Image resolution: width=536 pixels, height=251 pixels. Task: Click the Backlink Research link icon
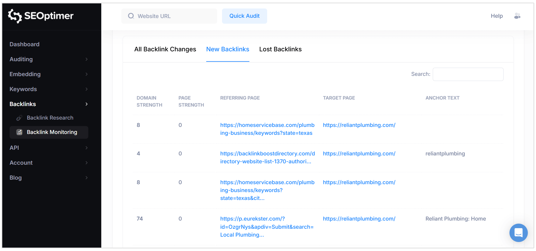point(19,118)
